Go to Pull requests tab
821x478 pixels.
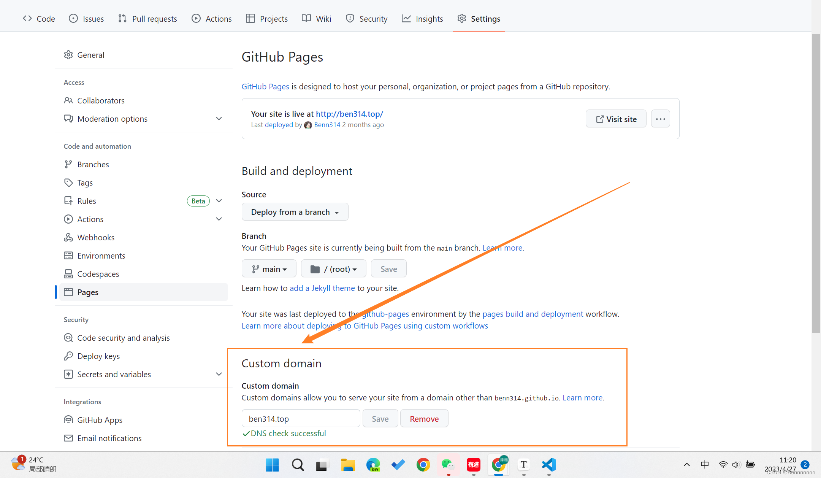tap(147, 19)
